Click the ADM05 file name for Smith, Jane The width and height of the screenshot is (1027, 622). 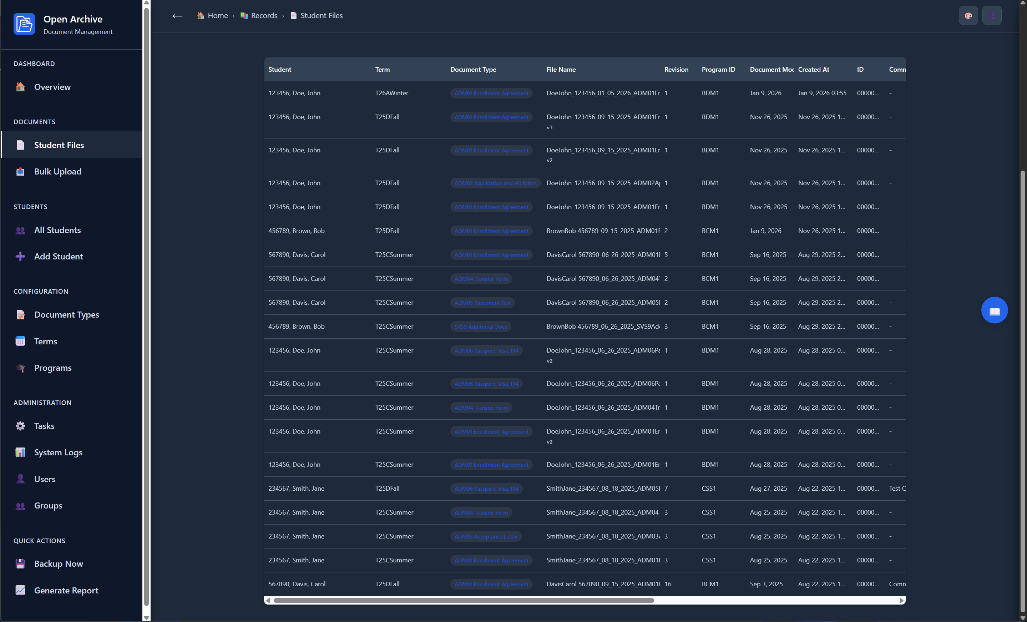point(603,488)
